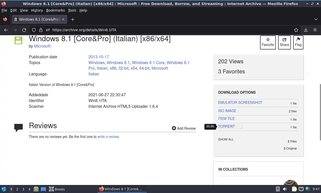Open the clipboard manager tray icon
This screenshot has height=193, width=321.
pos(294,189)
